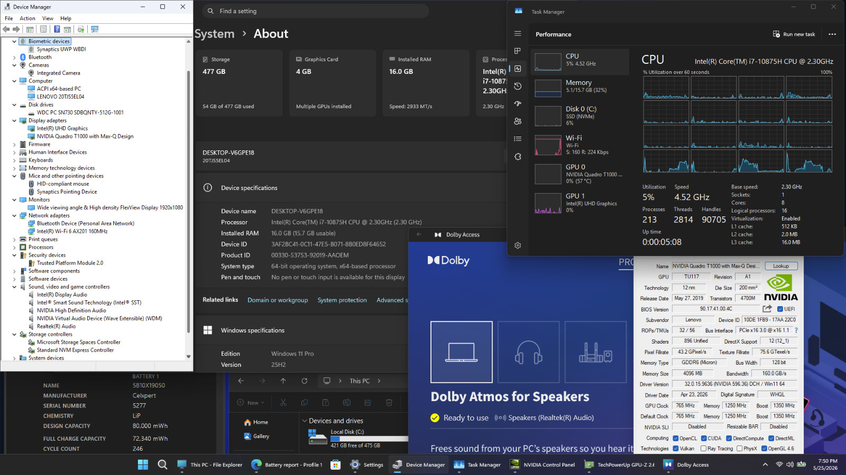Expand the Processors node in Device Manager
Screen dimensions: 846x475
point(14,247)
